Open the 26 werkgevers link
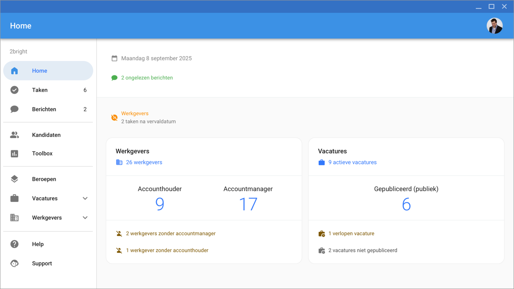The image size is (514, 289). pyautogui.click(x=144, y=162)
